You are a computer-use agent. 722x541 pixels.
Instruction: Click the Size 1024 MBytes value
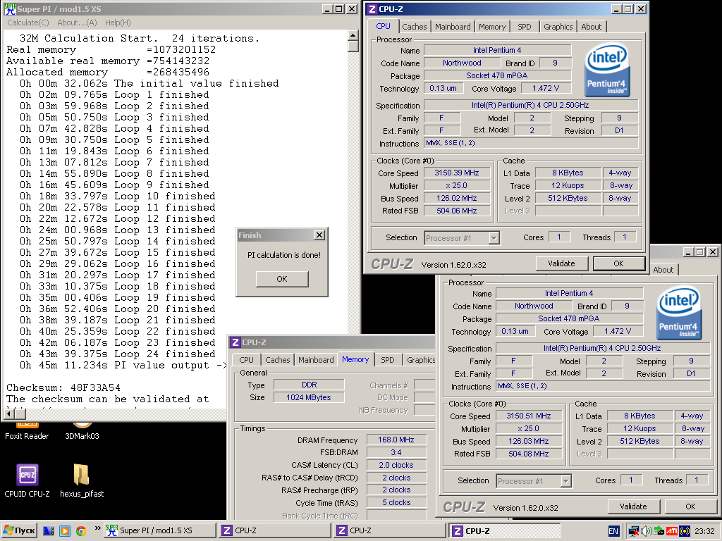click(x=309, y=397)
